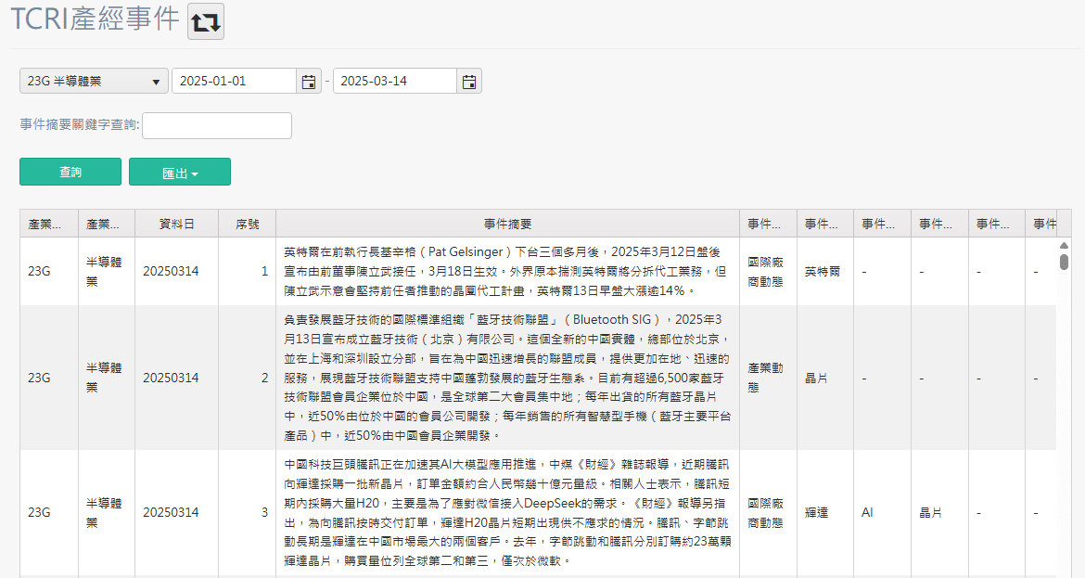Select the Bluetooth SIG event summary row 2
This screenshot has width=1085, height=578.
pos(507,378)
